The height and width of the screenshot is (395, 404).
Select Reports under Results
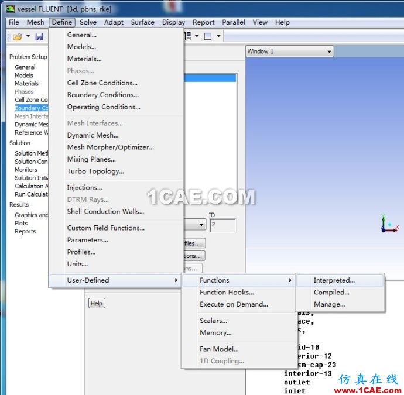pyautogui.click(x=25, y=232)
